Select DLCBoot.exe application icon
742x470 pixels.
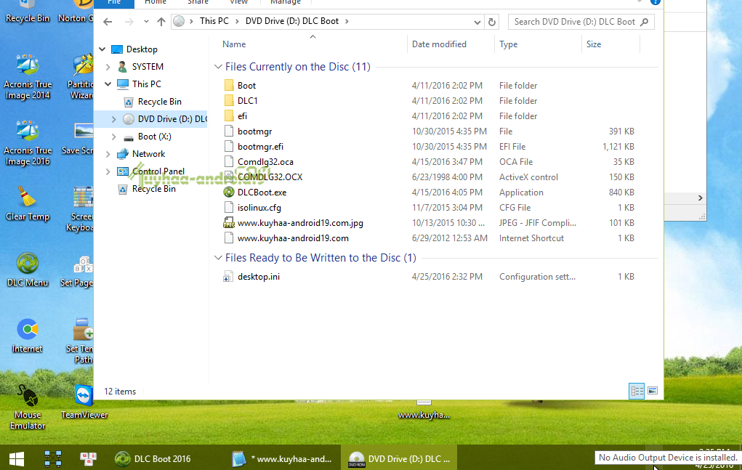click(x=229, y=192)
